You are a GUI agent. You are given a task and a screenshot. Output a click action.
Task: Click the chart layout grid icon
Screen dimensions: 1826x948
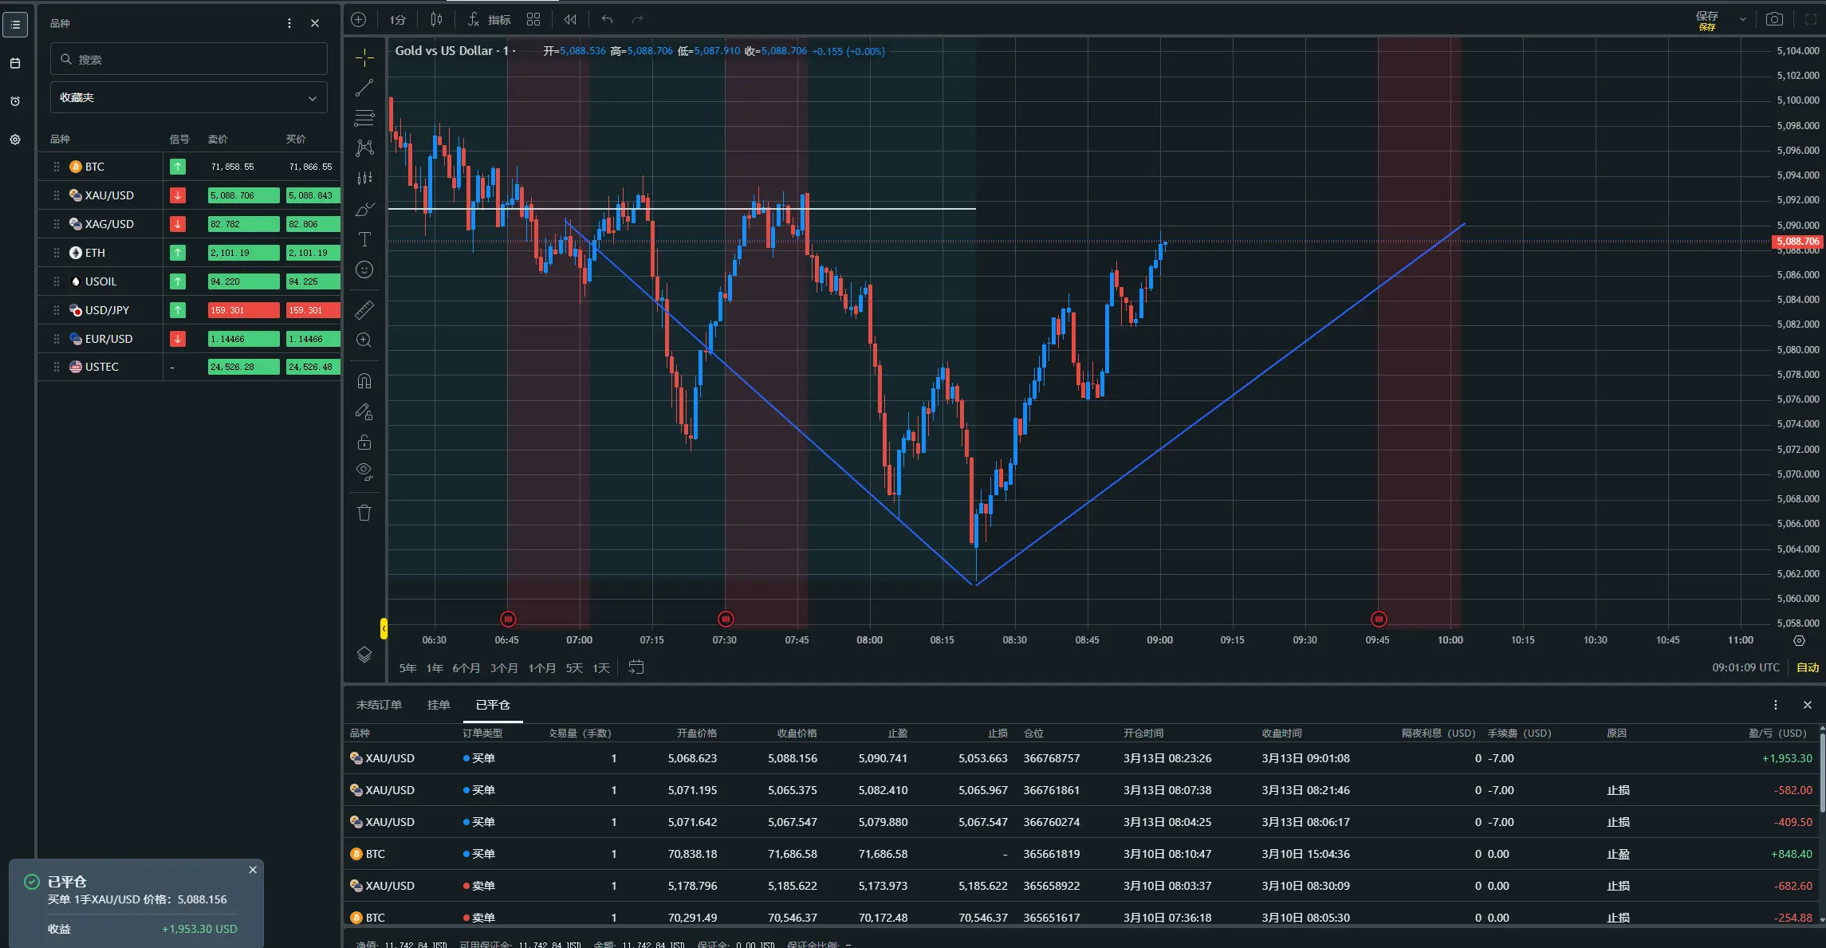tap(533, 19)
